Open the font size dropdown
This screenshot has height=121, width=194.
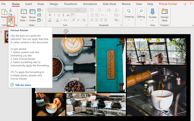coord(85,10)
